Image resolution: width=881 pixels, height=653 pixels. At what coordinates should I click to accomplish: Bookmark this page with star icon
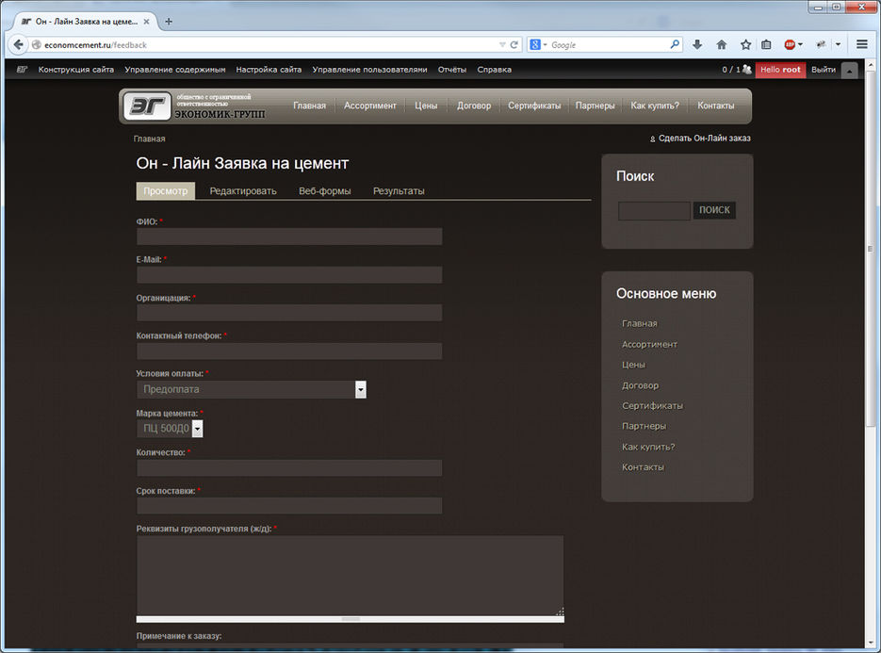745,44
